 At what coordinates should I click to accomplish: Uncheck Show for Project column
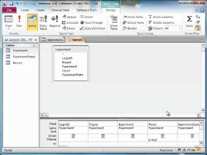[103, 136]
